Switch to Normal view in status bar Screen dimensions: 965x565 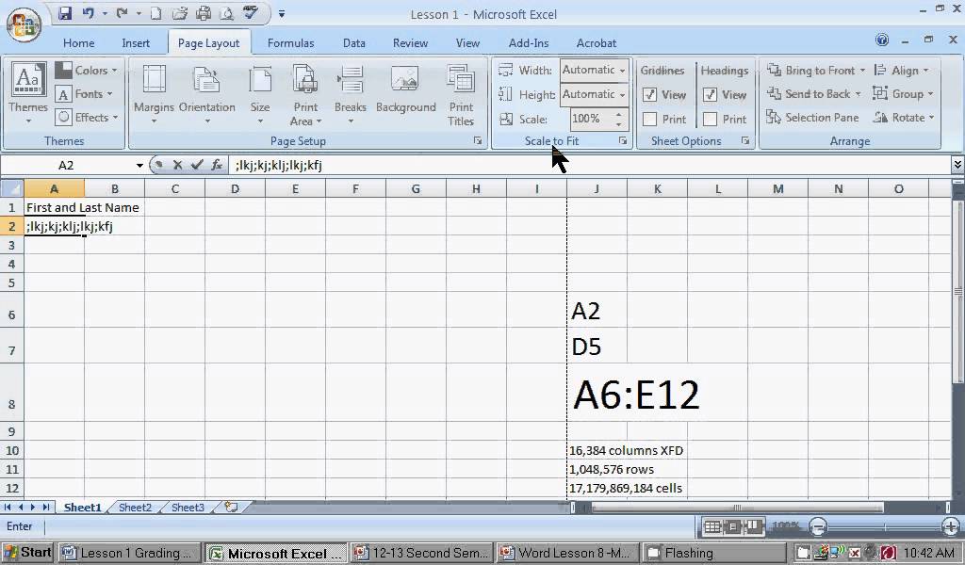[x=712, y=526]
